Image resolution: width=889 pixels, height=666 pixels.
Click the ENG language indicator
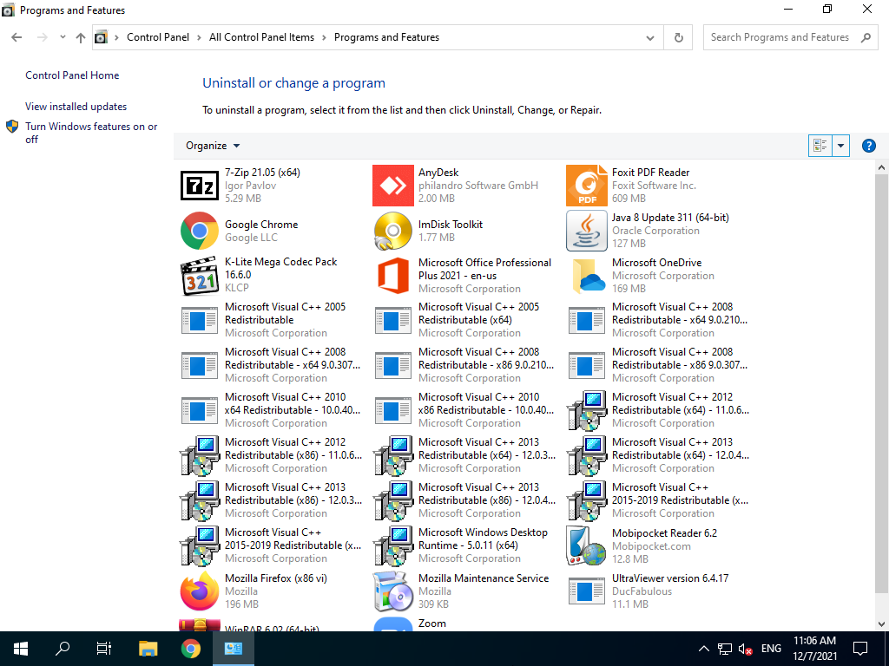click(771, 649)
